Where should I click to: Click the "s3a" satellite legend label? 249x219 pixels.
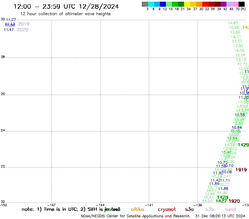189,209
